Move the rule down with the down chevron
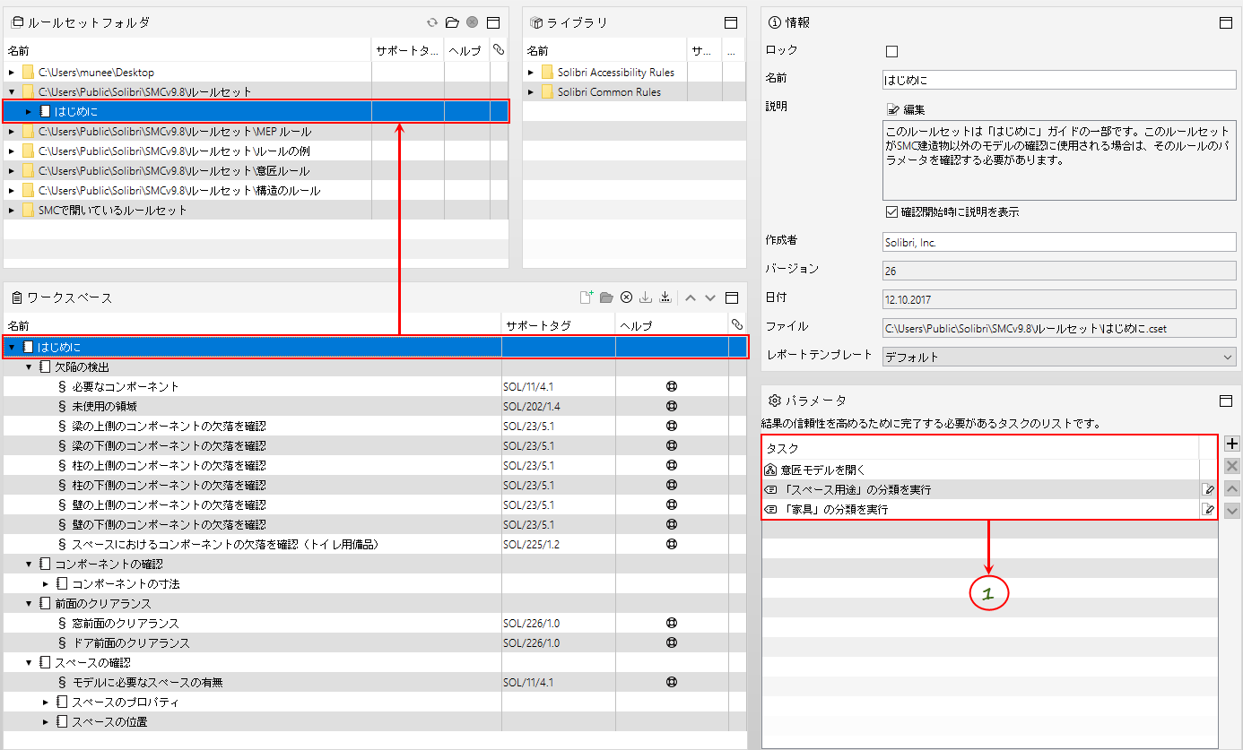 pos(710,297)
